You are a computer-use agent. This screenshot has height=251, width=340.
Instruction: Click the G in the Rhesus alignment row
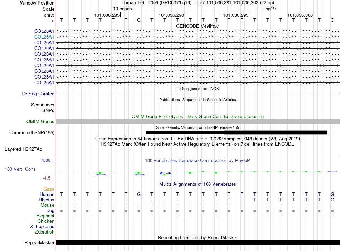[332, 200]
